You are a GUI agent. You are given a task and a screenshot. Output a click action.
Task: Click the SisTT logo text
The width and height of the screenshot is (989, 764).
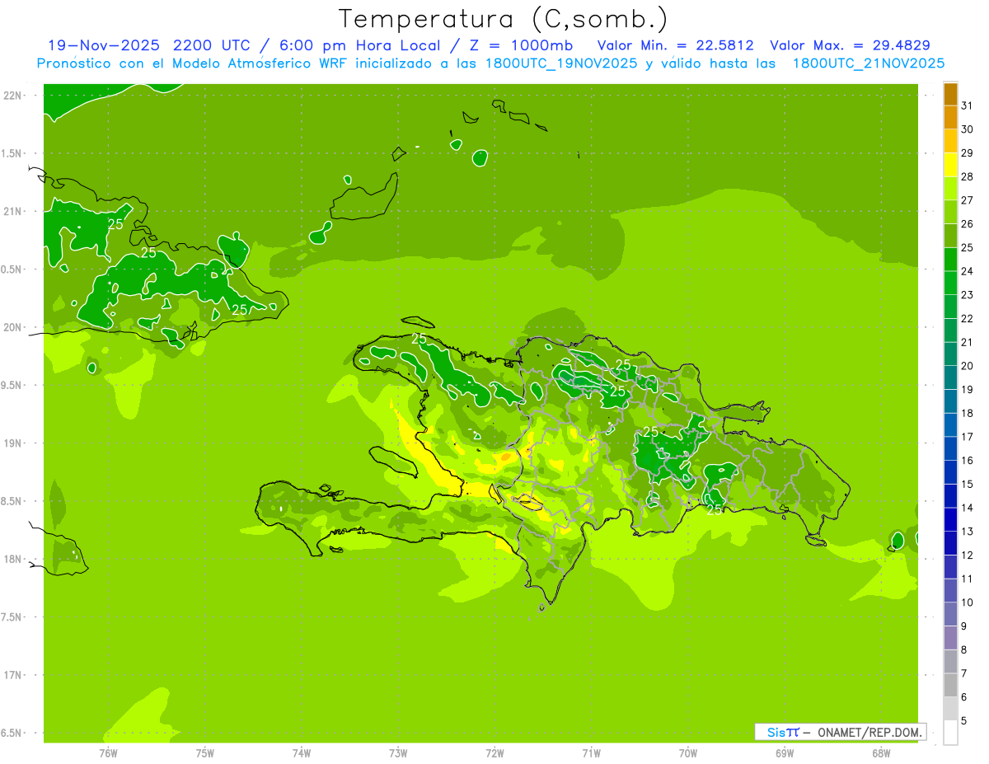tap(783, 732)
